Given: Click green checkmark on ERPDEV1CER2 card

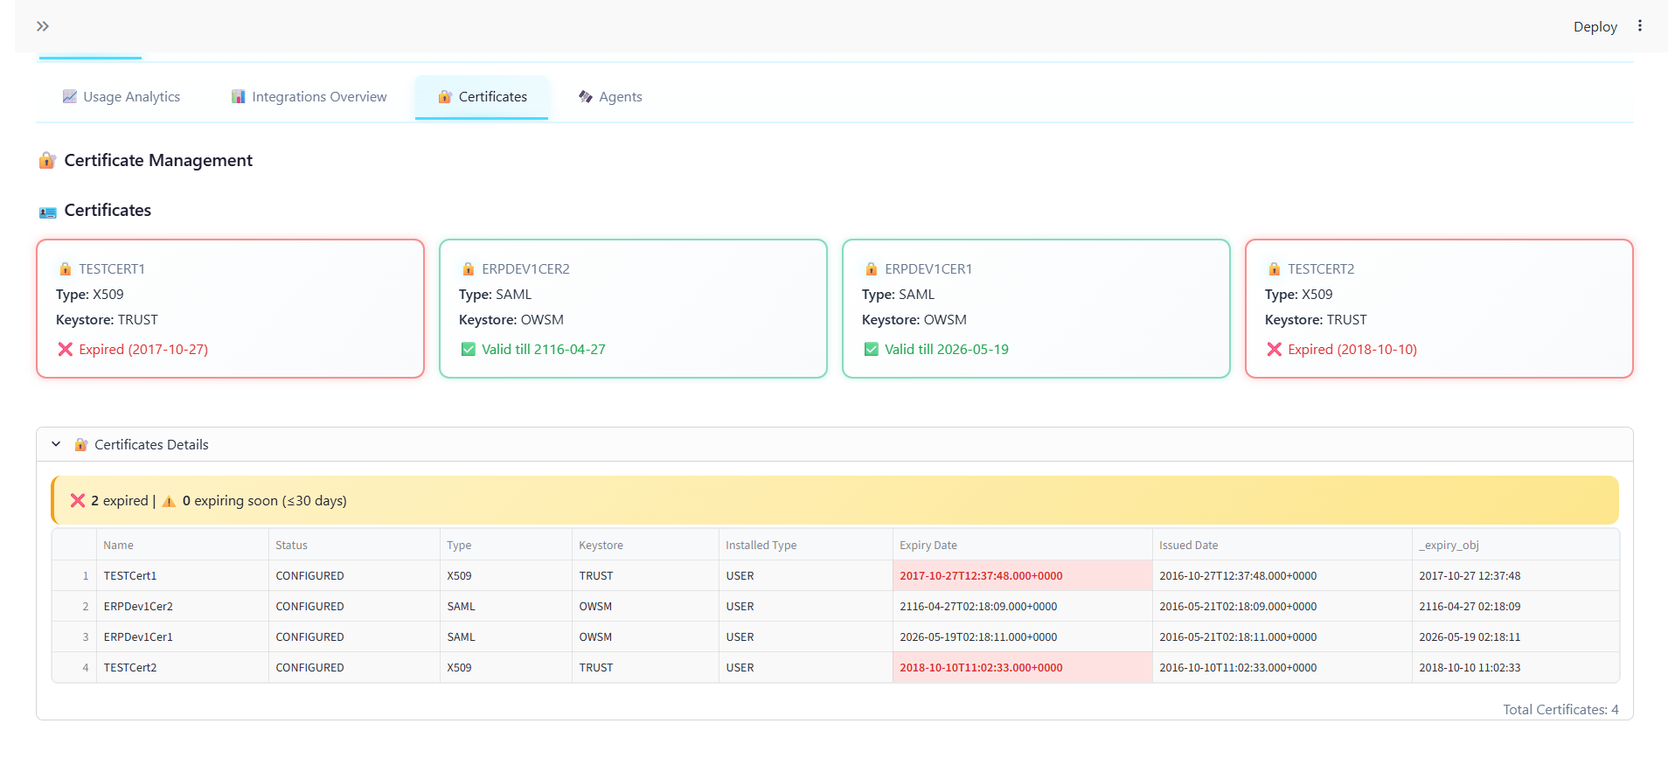Looking at the screenshot, I should (x=469, y=350).
